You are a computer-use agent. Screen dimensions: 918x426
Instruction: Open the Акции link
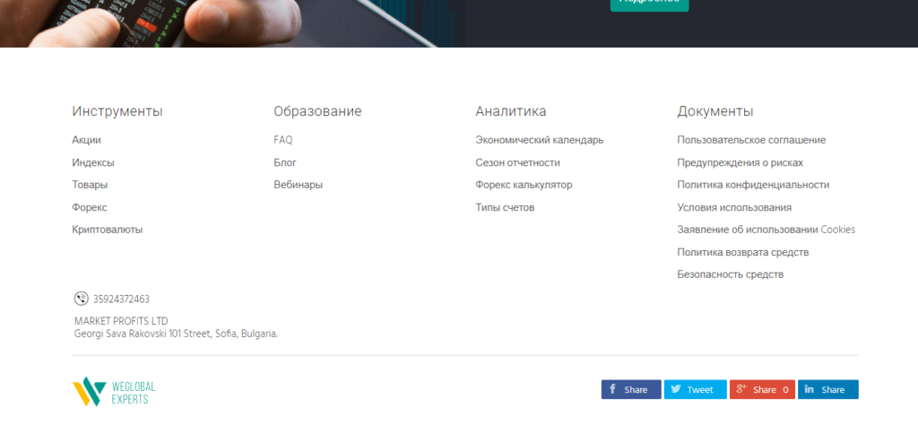coord(86,140)
